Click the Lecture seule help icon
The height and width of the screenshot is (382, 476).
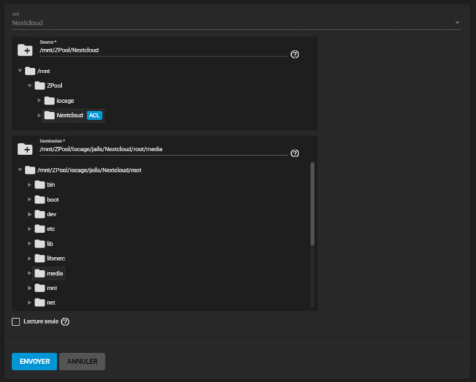coord(65,322)
